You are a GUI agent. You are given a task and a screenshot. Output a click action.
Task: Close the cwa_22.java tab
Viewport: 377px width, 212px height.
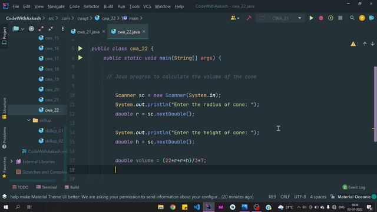[x=144, y=31]
